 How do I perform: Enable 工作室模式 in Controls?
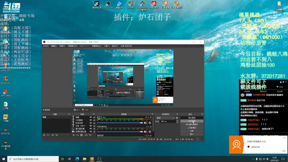click(192, 128)
